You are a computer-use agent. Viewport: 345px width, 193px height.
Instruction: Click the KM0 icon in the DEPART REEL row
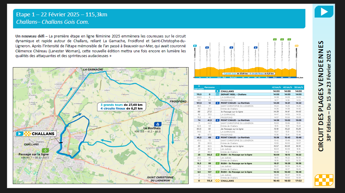(x=217, y=94)
